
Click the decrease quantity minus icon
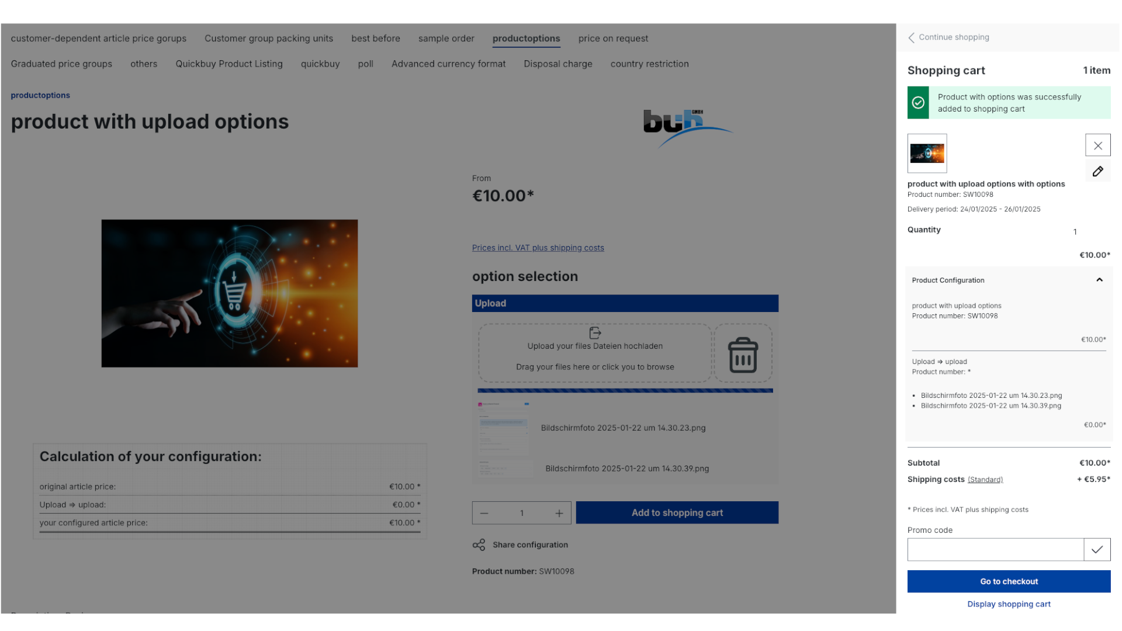click(x=484, y=512)
